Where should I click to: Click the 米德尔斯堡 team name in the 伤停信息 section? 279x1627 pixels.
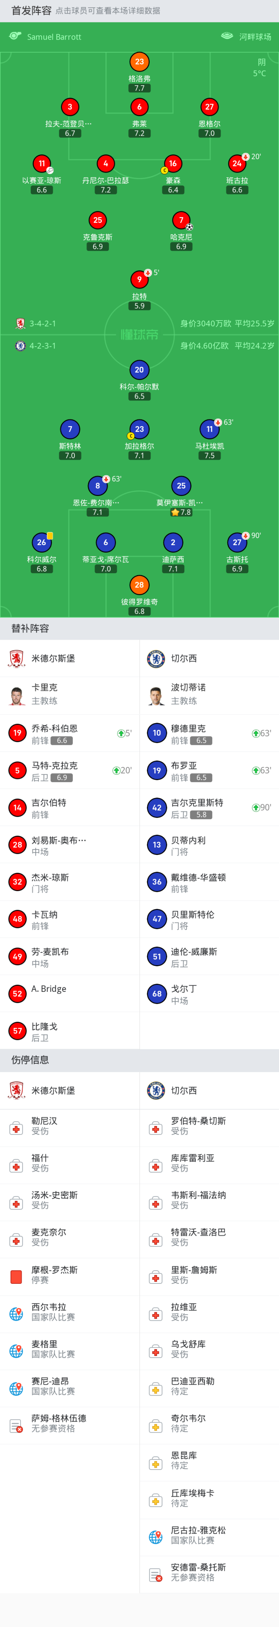click(53, 1090)
